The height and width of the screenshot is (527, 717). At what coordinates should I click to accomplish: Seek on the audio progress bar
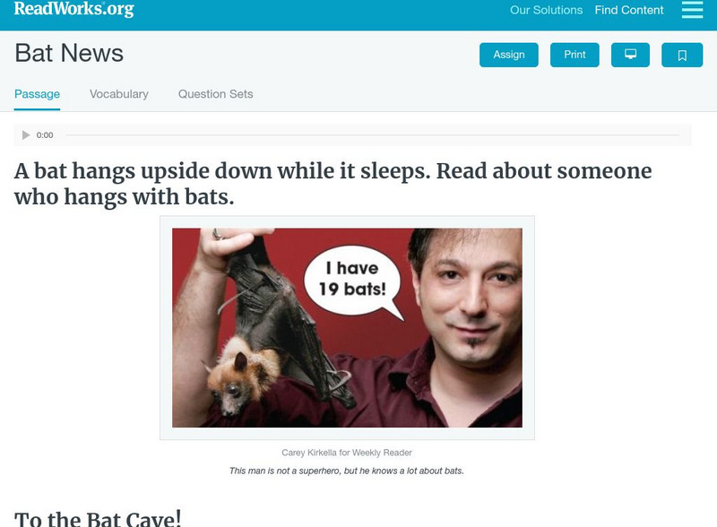[372, 135]
